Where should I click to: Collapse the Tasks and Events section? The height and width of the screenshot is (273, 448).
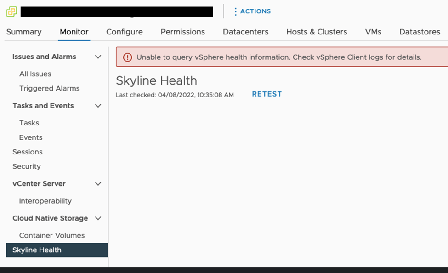(97, 106)
